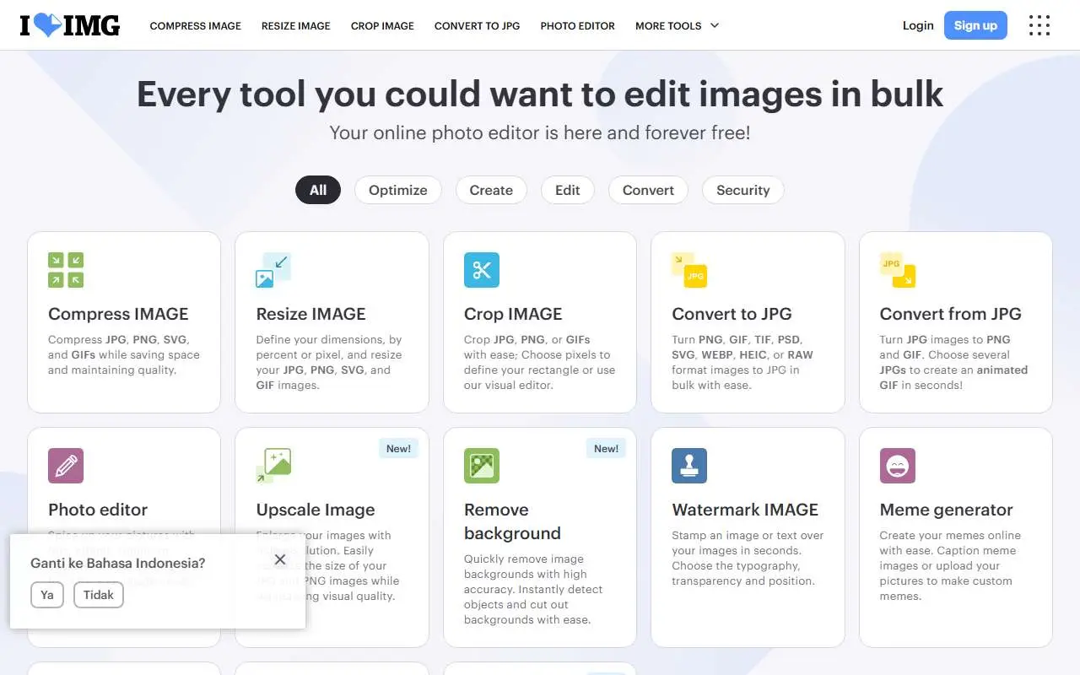This screenshot has width=1080, height=675.
Task: Expand the MORE TOOLS dropdown
Action: 678,25
